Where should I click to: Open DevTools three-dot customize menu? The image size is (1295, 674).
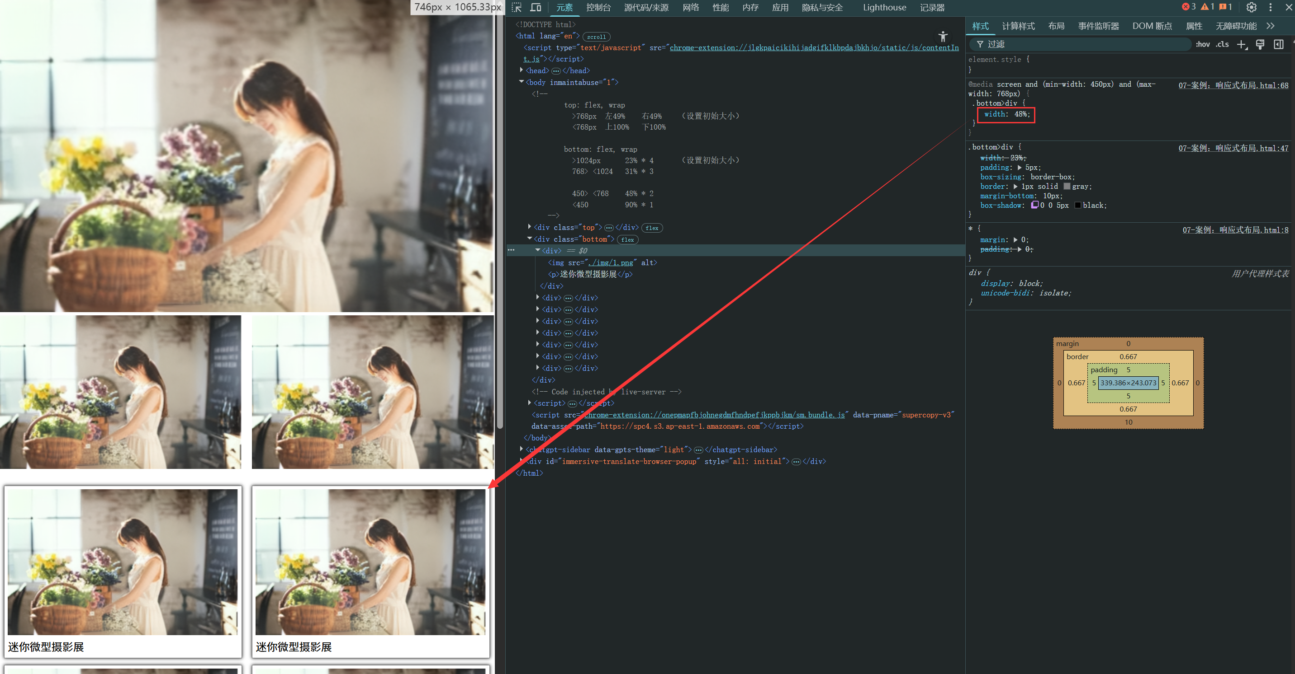(1271, 8)
